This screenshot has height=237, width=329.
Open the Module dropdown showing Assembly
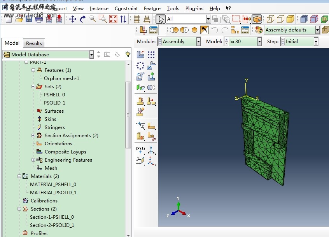[x=198, y=42]
